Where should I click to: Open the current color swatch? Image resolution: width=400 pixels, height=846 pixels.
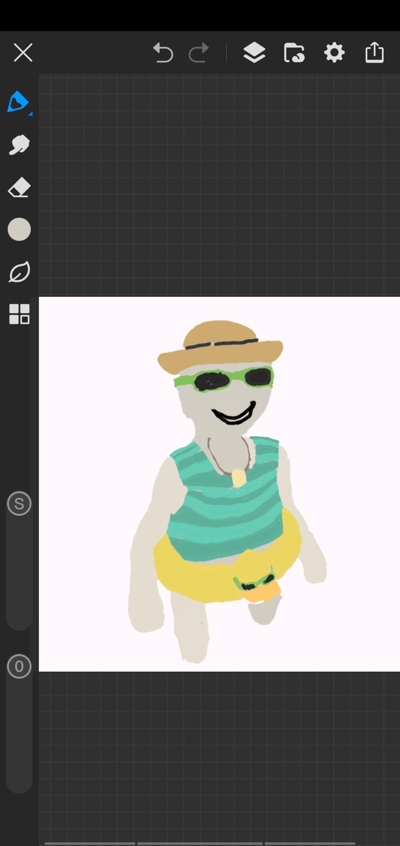click(19, 229)
